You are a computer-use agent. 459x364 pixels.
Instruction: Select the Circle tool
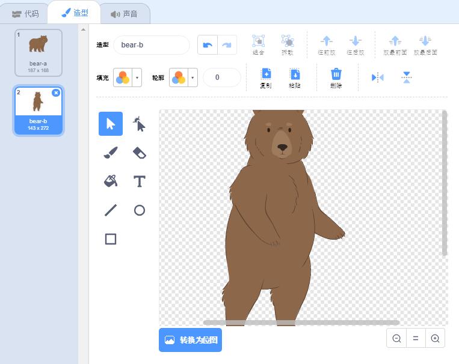pyautogui.click(x=139, y=210)
